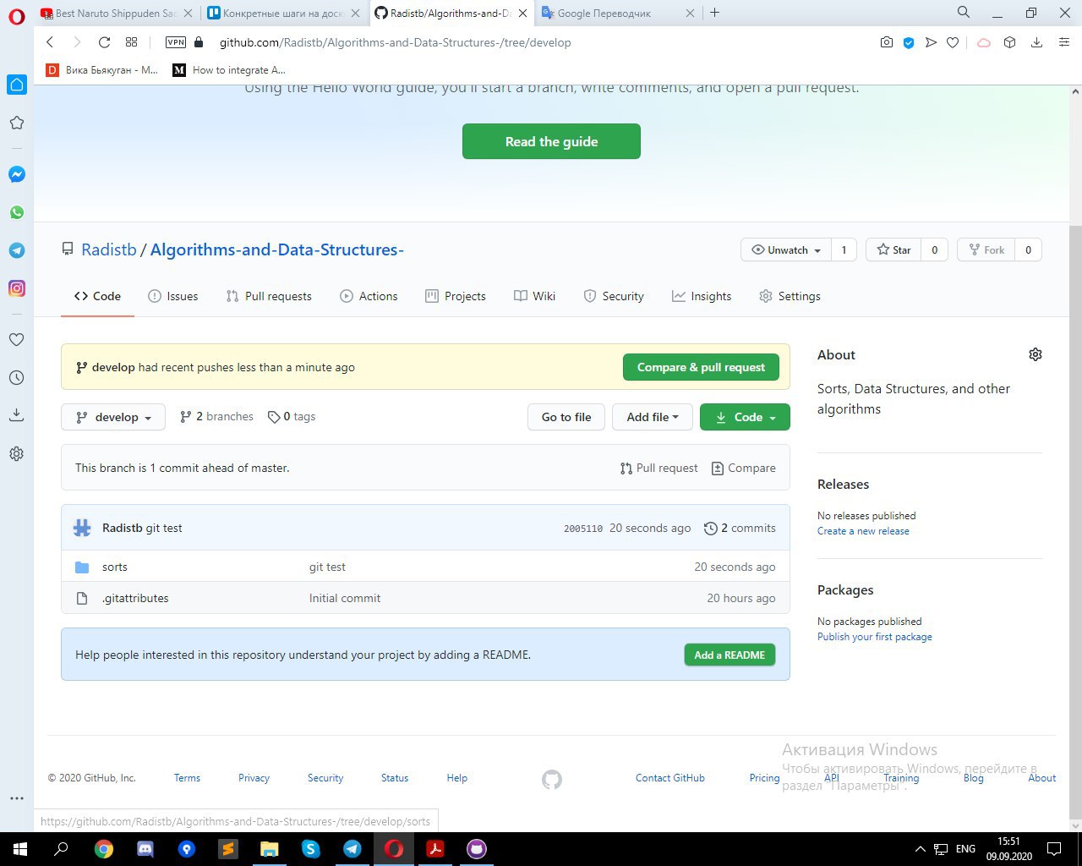Click the Radistb owner link
Screen dimensions: 1082x866
point(109,249)
